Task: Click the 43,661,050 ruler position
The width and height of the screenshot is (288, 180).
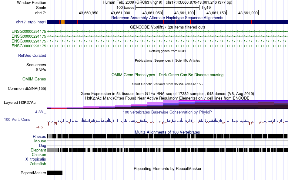Action: (x=152, y=13)
